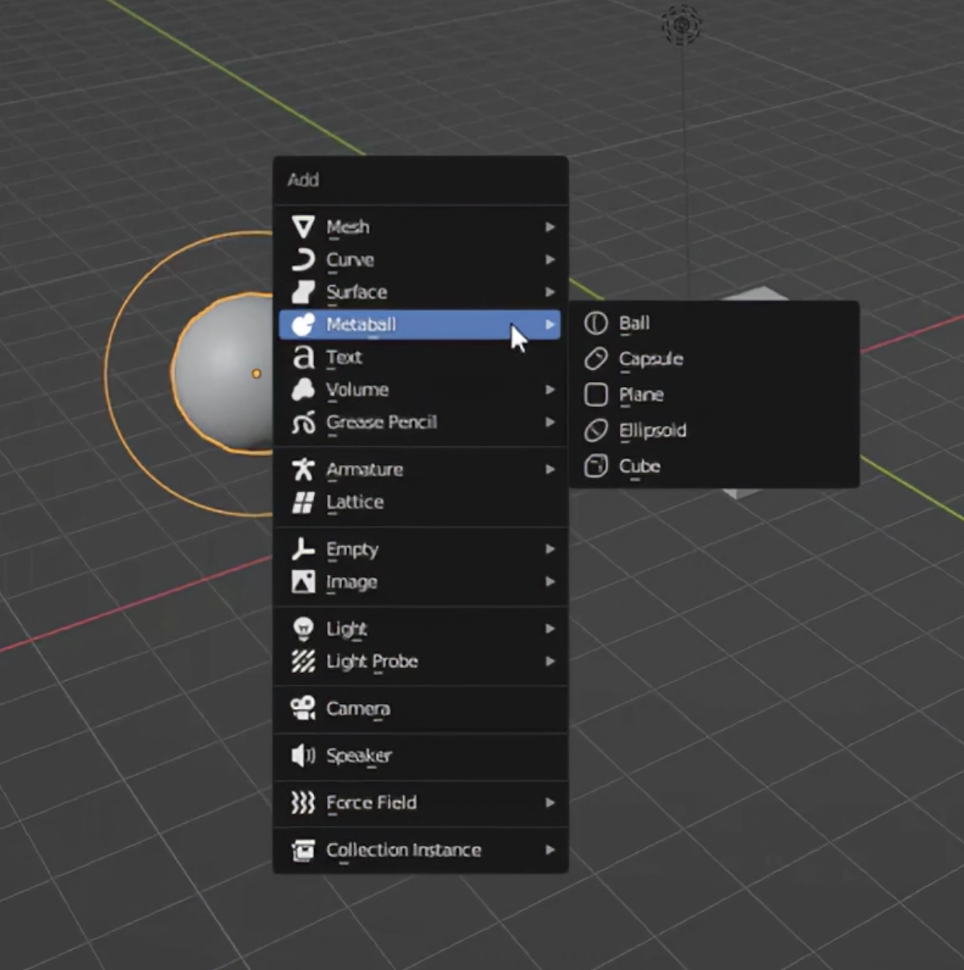Open the Mesh entry label
Image resolution: width=964 pixels, height=970 pixels.
[348, 227]
